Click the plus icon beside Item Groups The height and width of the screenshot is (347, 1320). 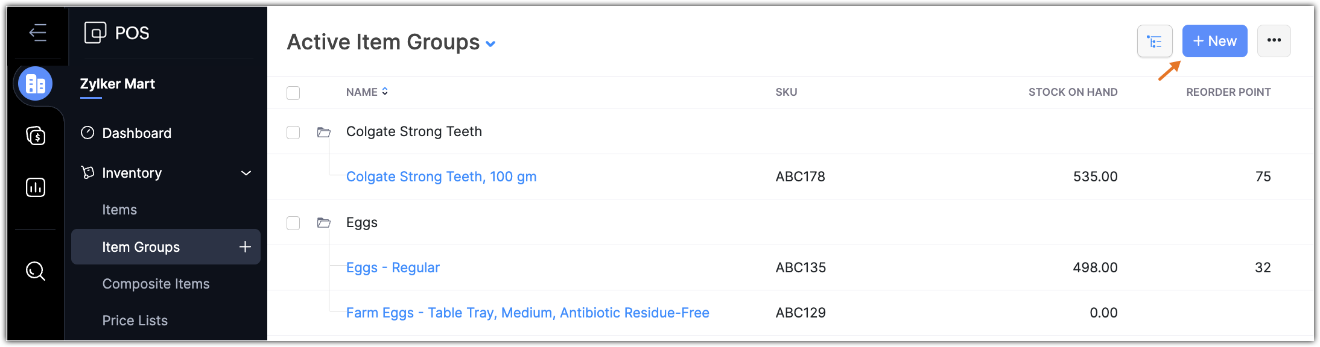245,246
